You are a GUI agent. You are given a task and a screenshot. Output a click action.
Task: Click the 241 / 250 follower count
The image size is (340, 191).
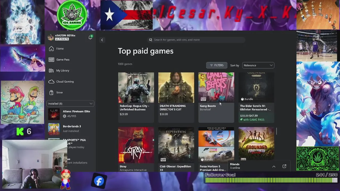pyautogui.click(x=327, y=175)
